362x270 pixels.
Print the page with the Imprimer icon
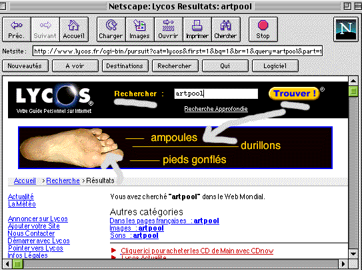[197, 29]
